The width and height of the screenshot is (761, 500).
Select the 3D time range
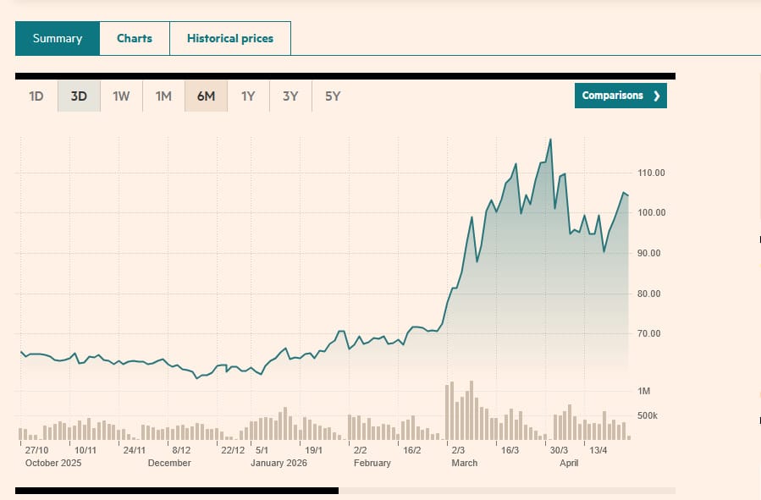click(x=79, y=96)
